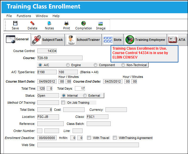Click the Training Employee tab green icon
The height and width of the screenshot is (154, 188).
[x=130, y=40]
